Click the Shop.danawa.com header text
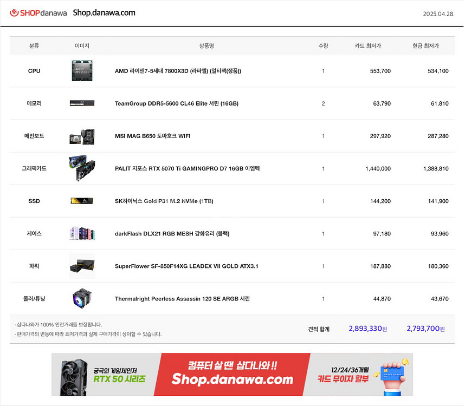465x406 pixels. 104,13
